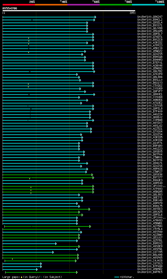Select the UniRef100_Q2UZS5 label
Image resolution: width=167 pixels, height=279 pixels.
(150, 54)
